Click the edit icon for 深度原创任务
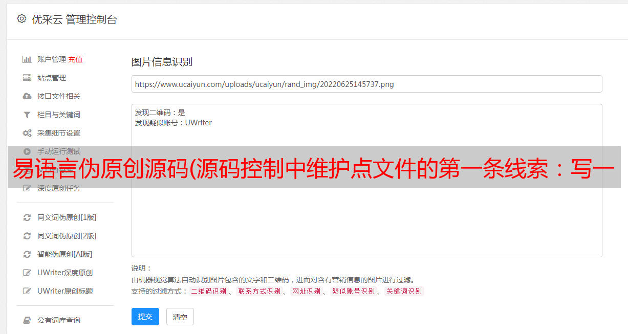This screenshot has width=628, height=334. pos(27,188)
